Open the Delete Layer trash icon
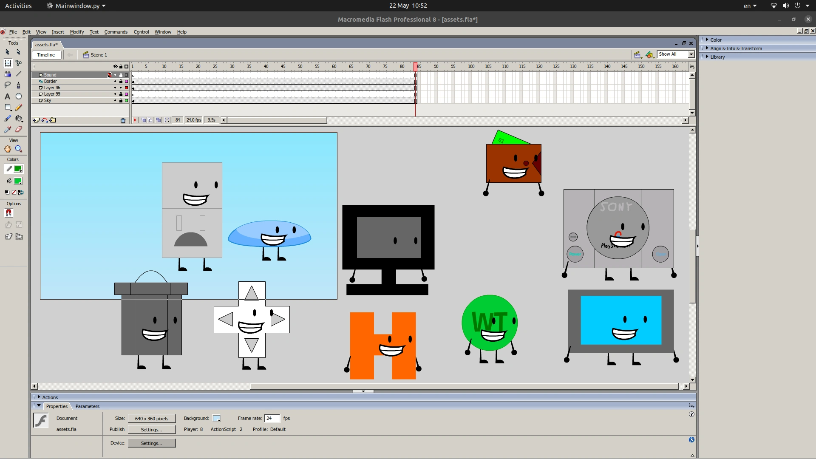The width and height of the screenshot is (816, 459). [x=123, y=120]
